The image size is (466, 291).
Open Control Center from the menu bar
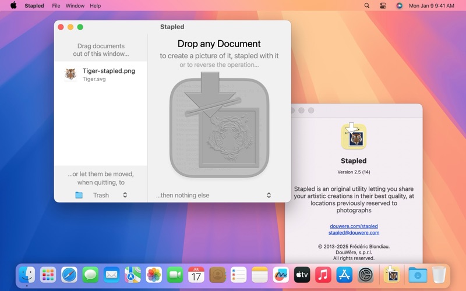point(383,6)
